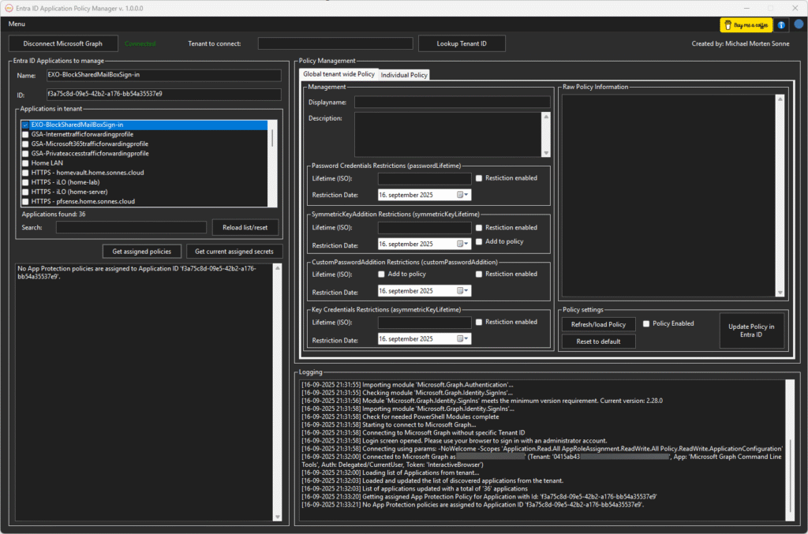Image resolution: width=808 pixels, height=534 pixels.
Task: Click the blue circle status indicator
Action: point(798,24)
